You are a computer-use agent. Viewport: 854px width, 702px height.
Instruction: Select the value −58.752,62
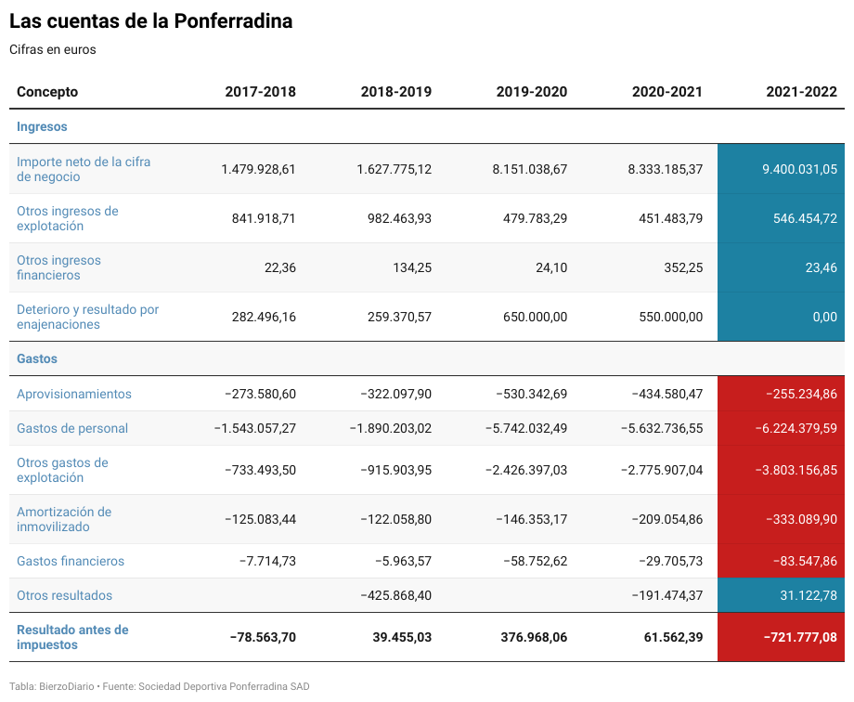[535, 561]
